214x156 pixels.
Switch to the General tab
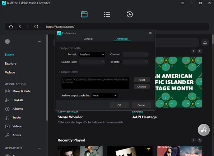88,39
